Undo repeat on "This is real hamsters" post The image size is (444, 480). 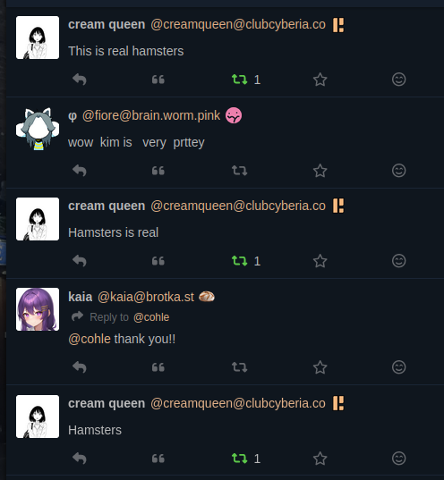pos(240,80)
